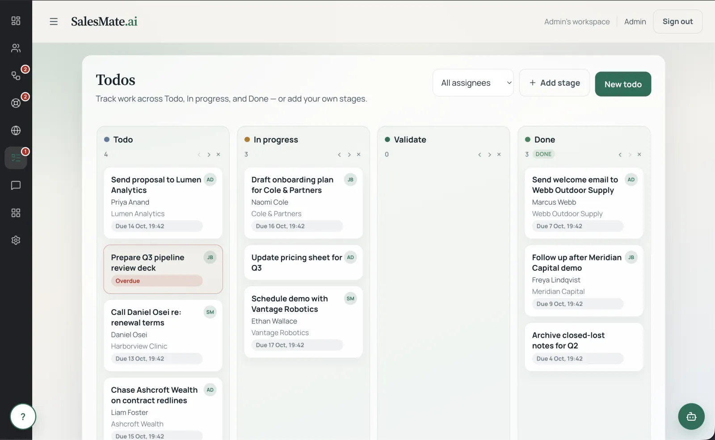This screenshot has width=715, height=440.
Task: Remove the In progress stage with its x
Action: click(x=359, y=155)
